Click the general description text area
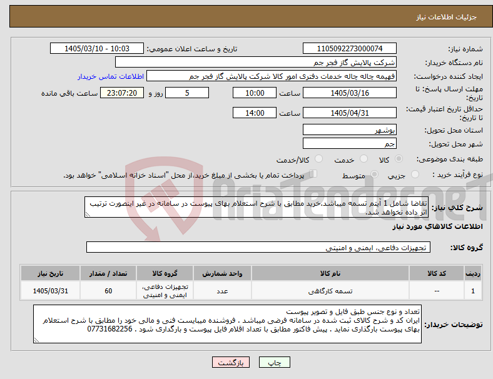The image size is (493, 379). [x=257, y=207]
